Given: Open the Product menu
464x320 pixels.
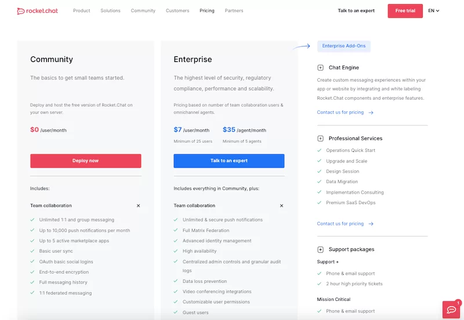Looking at the screenshot, I should (x=81, y=10).
